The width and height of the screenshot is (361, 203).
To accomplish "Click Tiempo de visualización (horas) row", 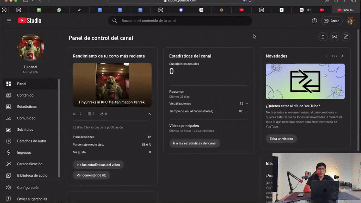I will coord(208,111).
